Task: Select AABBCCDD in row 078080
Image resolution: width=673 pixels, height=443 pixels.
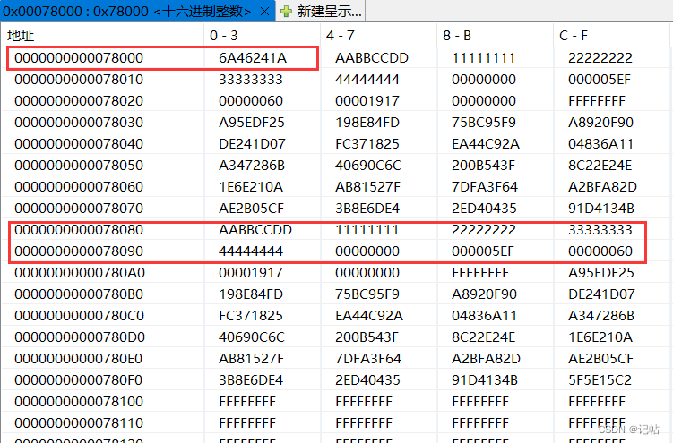Action: (x=255, y=230)
